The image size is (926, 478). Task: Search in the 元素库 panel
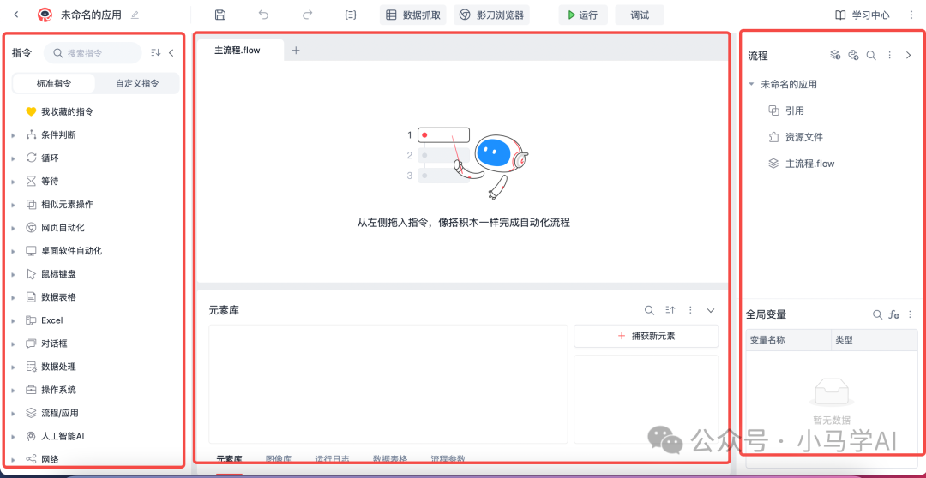(649, 310)
